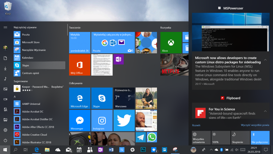This screenshot has height=154, width=273.
Task: Open Wszystkie ustawienia quick action
Action: tap(201, 138)
